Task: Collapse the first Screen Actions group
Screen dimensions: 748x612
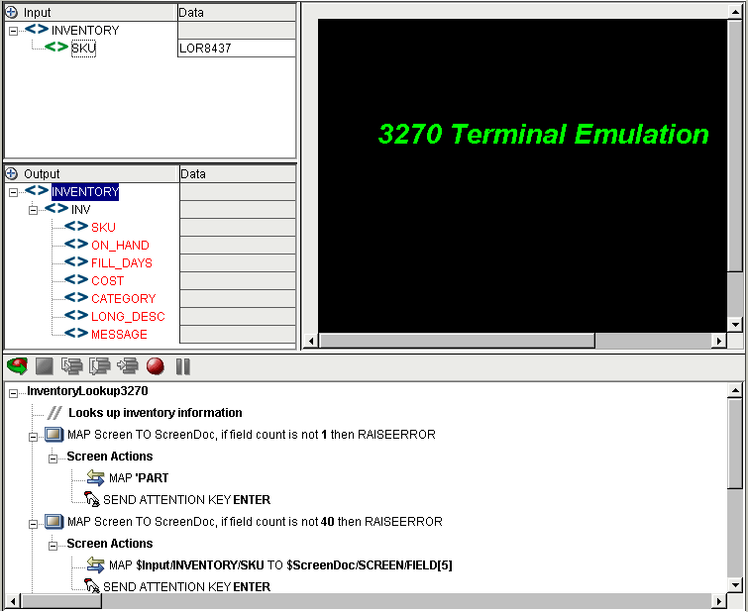Action: 53,459
